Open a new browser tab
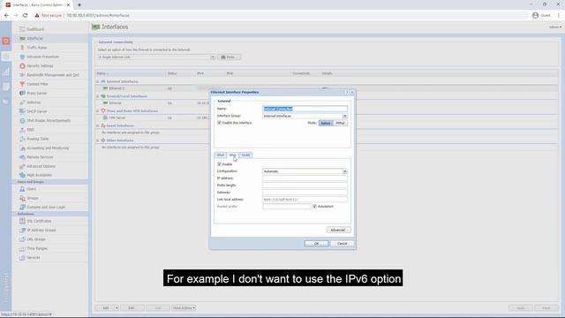The height and width of the screenshot is (318, 565). [79, 5]
